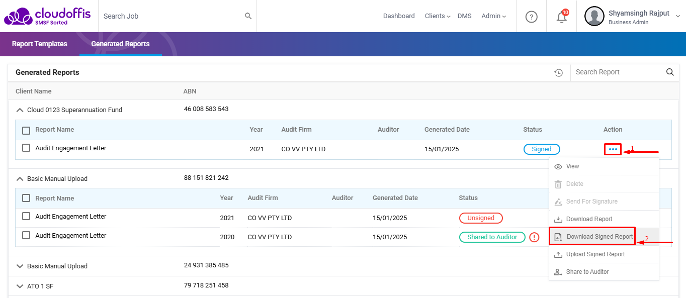
Task: Click the Download Signed Report file icon
Action: pyautogui.click(x=558, y=237)
